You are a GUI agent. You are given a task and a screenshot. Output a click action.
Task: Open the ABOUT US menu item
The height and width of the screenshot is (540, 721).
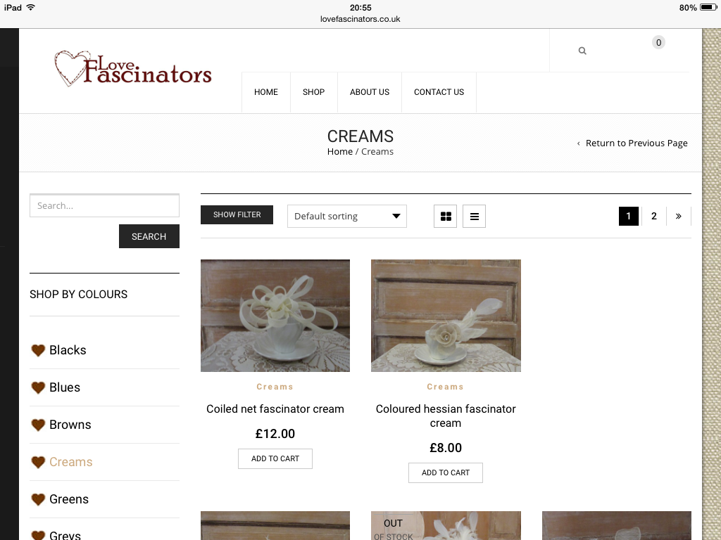click(370, 92)
